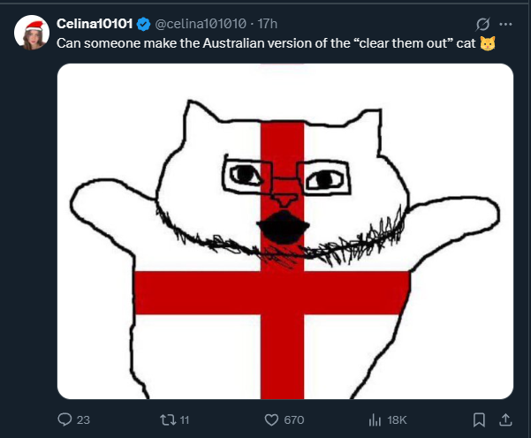
Task: Click the cat emoji in the tweet
Action: 487,42
